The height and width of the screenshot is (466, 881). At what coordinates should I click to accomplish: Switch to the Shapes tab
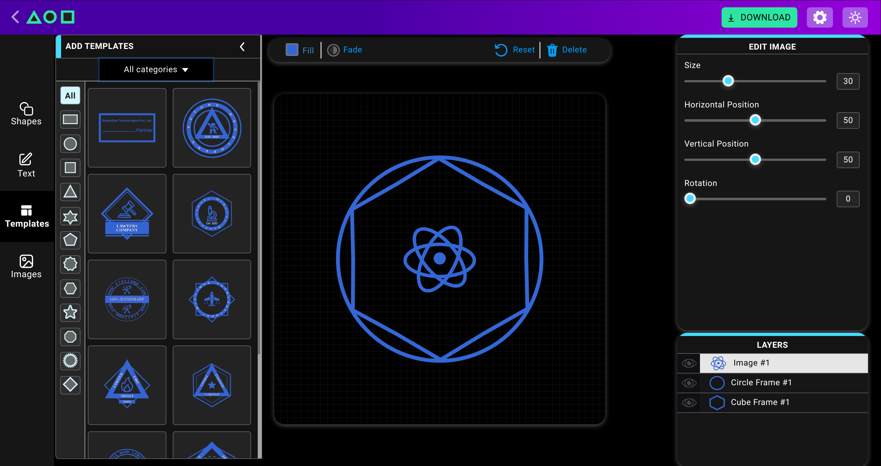[26, 114]
